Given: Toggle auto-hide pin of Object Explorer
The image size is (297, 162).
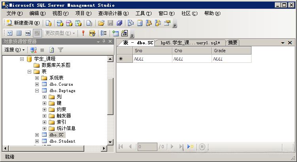Looking at the screenshot, I should pyautogui.click(x=104, y=41).
